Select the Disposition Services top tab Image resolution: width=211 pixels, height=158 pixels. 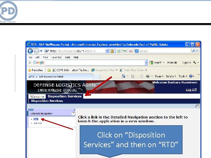click(64, 96)
